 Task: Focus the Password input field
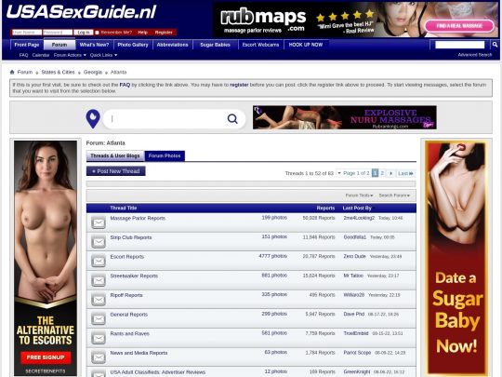click(58, 33)
